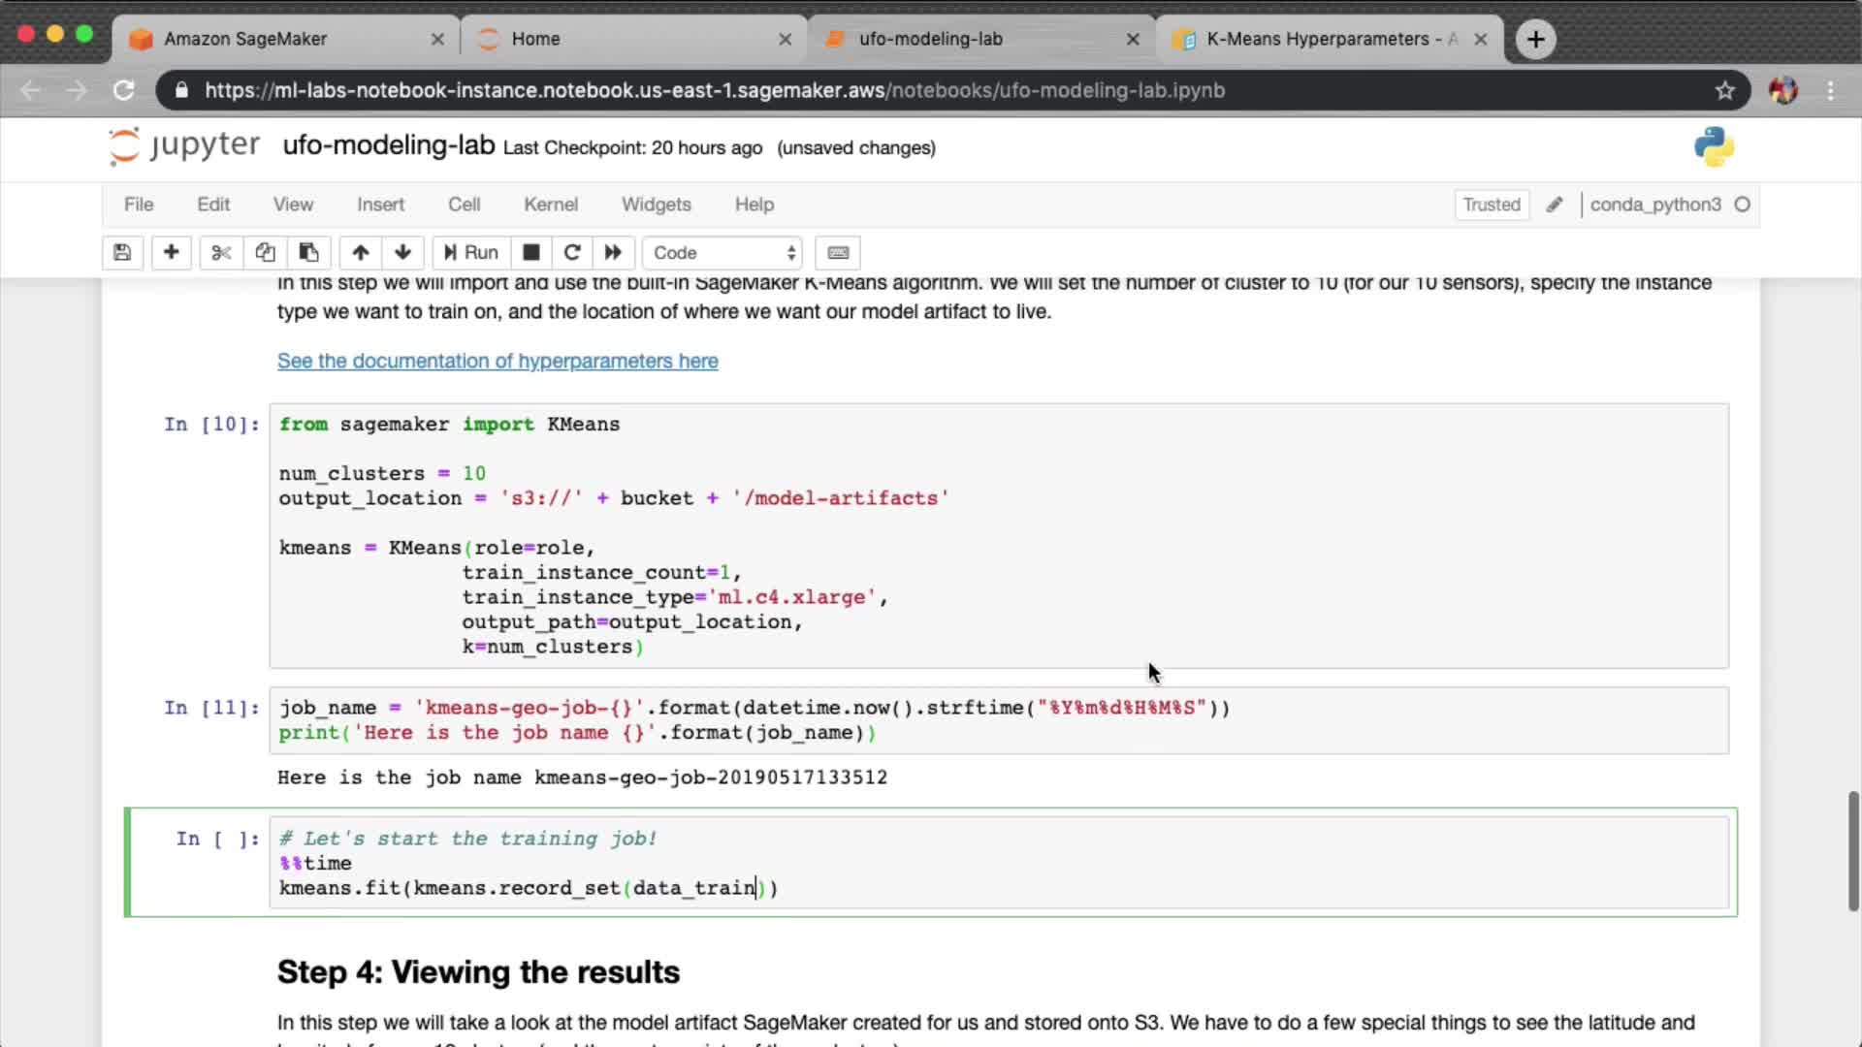This screenshot has width=1862, height=1047.
Task: Open hyperparameters documentation link
Action: point(498,361)
